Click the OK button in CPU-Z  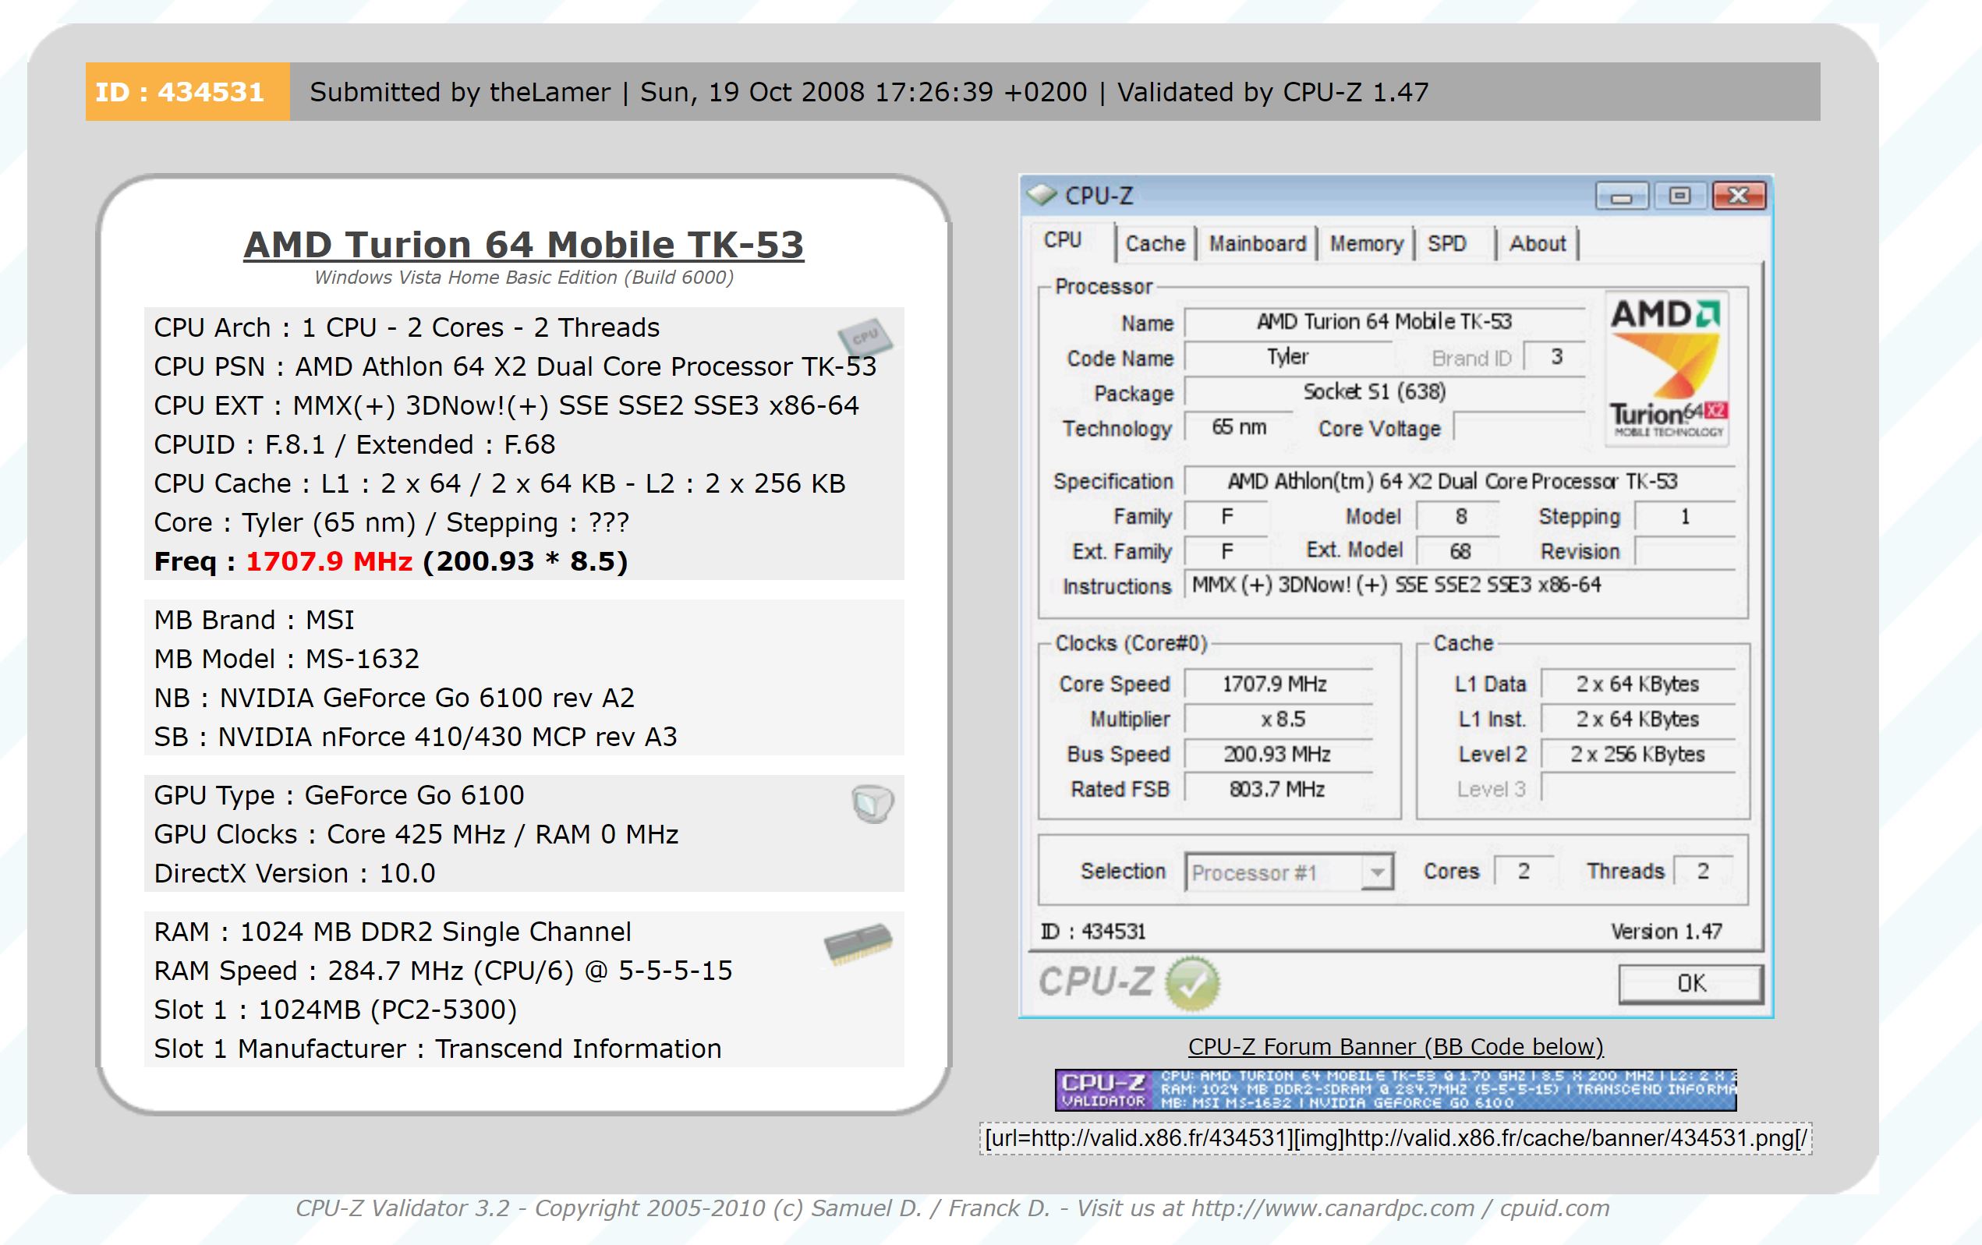click(1691, 983)
